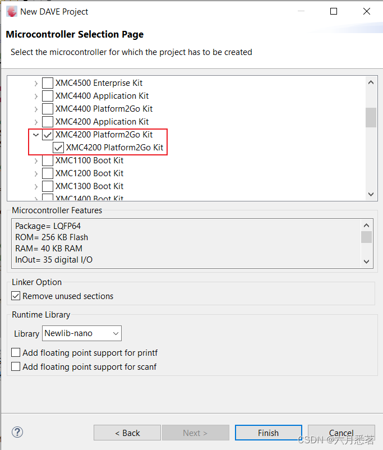The image size is (383, 450).
Task: Select the XMC4500 Enterprise Kit label
Action: point(99,83)
